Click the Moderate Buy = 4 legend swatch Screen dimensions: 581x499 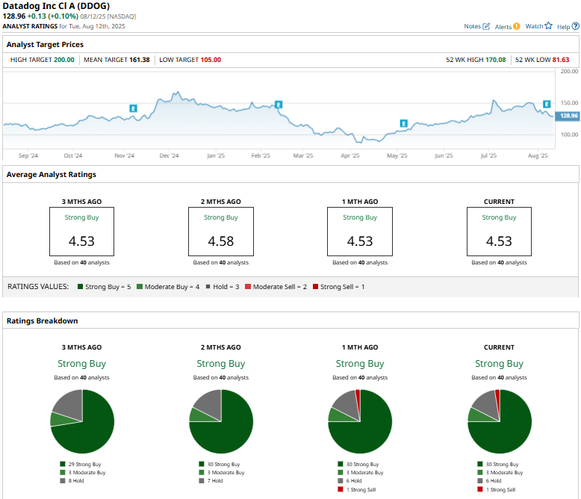[140, 287]
